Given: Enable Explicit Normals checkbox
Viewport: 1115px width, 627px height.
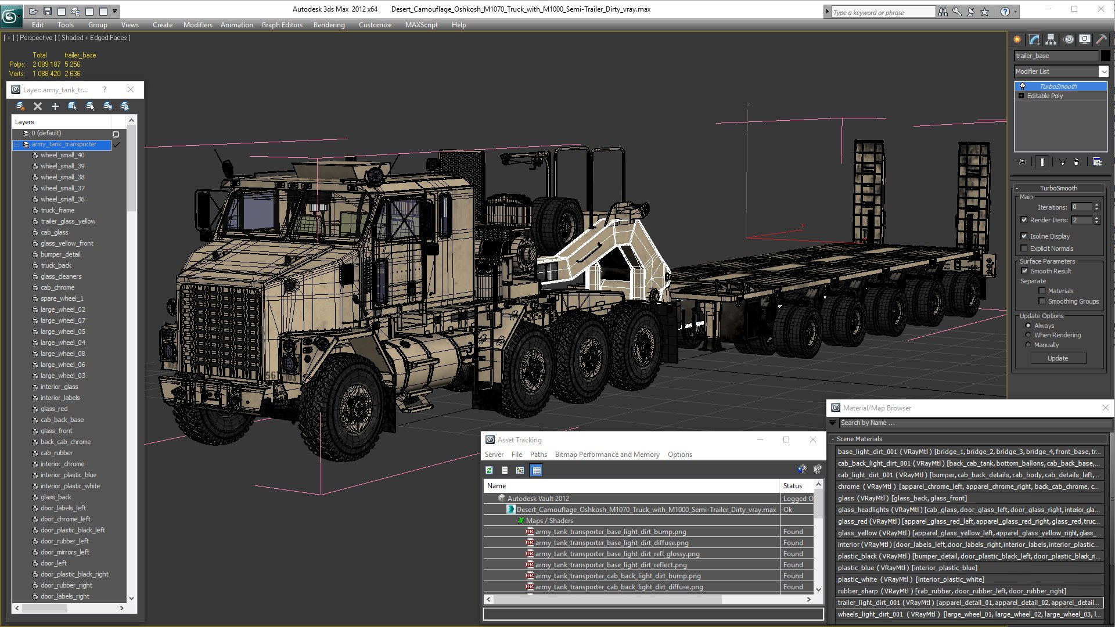Looking at the screenshot, I should pos(1024,248).
